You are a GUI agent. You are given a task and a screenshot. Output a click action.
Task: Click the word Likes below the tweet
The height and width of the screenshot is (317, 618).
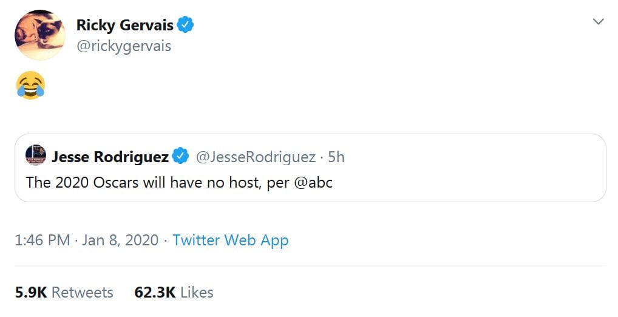tap(197, 292)
